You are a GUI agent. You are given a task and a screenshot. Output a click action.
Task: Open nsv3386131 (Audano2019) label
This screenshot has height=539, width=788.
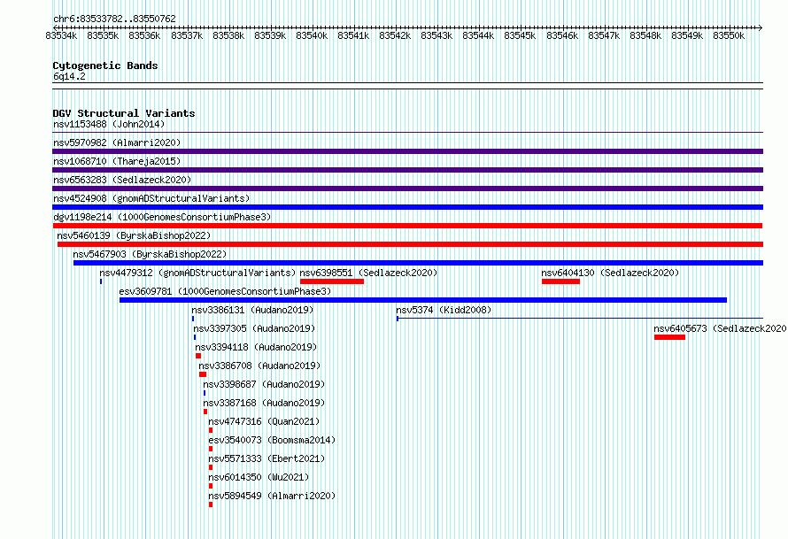pyautogui.click(x=252, y=310)
